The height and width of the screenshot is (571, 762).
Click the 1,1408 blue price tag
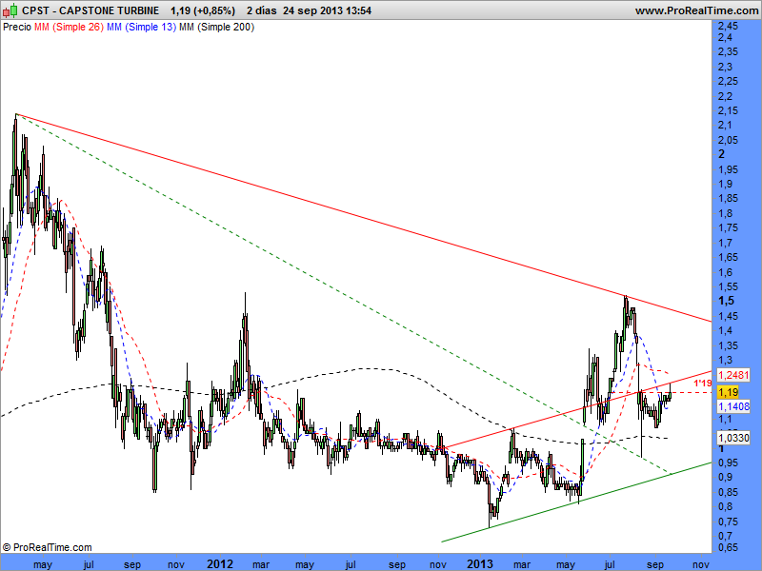[733, 406]
